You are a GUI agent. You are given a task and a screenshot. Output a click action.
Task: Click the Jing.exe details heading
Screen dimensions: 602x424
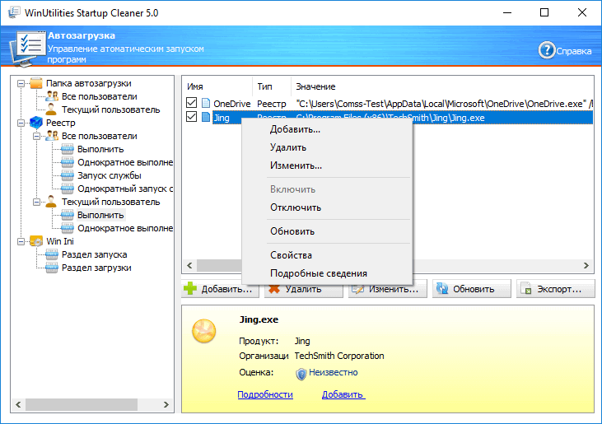(x=259, y=319)
